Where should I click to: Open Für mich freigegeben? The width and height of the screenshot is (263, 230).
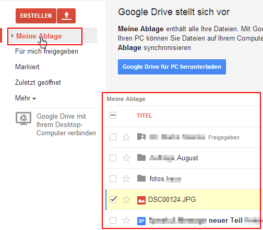[x=46, y=52]
